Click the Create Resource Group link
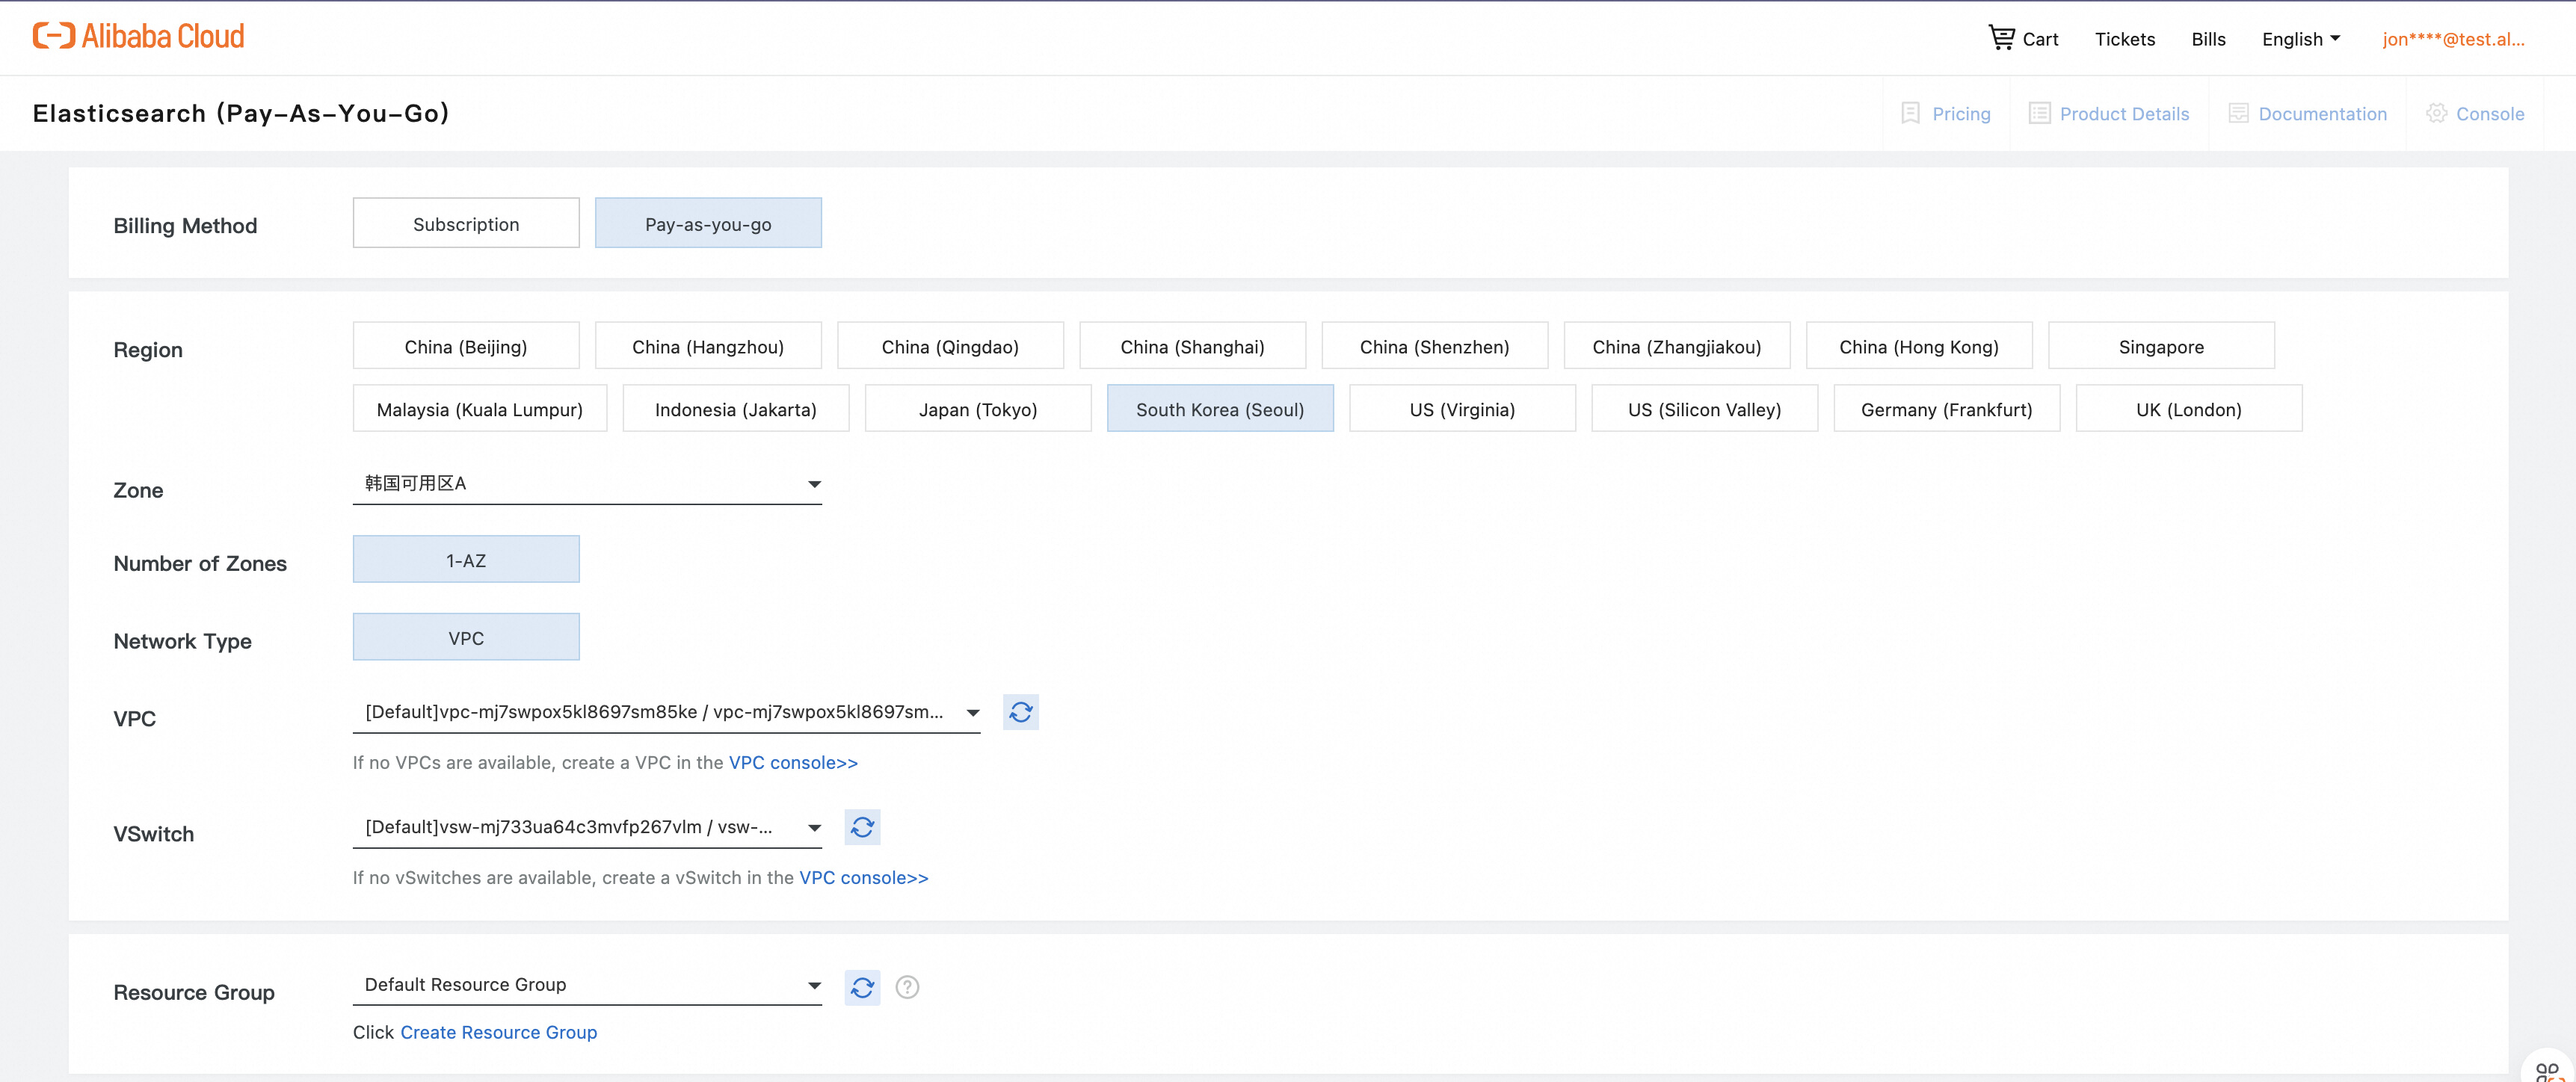This screenshot has width=2576, height=1082. (x=498, y=1032)
